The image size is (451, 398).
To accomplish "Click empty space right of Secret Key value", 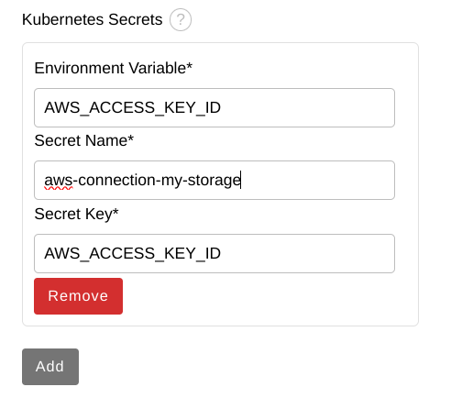I will [x=305, y=253].
